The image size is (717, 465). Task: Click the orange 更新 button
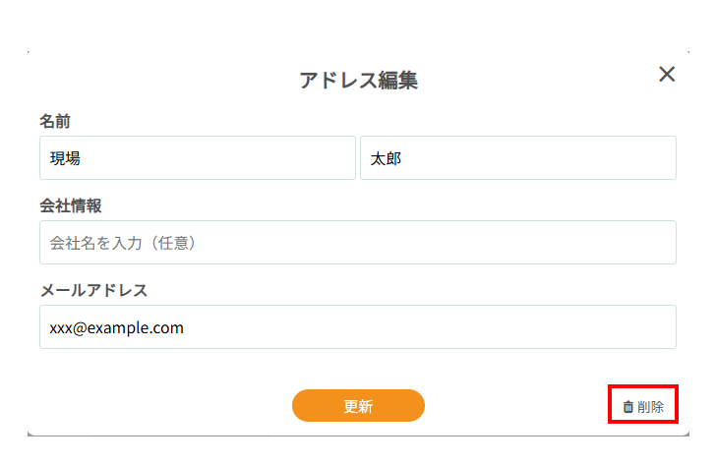pyautogui.click(x=358, y=406)
